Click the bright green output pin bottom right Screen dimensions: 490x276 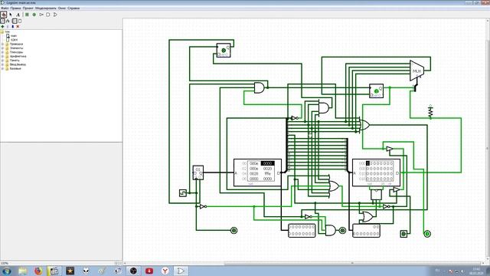point(427,233)
